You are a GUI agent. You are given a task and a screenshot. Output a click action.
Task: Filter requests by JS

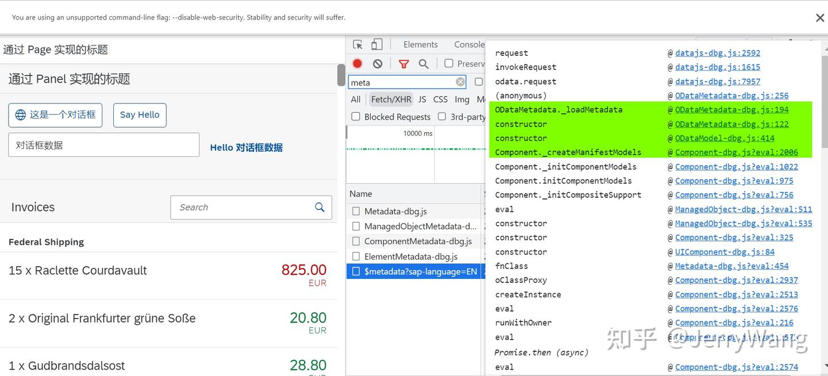click(x=422, y=99)
